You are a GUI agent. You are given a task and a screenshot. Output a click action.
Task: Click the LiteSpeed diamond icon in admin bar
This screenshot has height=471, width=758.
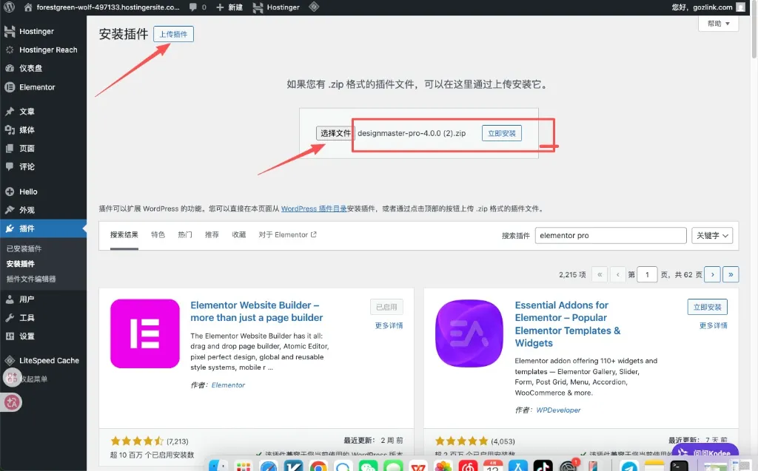coord(314,7)
